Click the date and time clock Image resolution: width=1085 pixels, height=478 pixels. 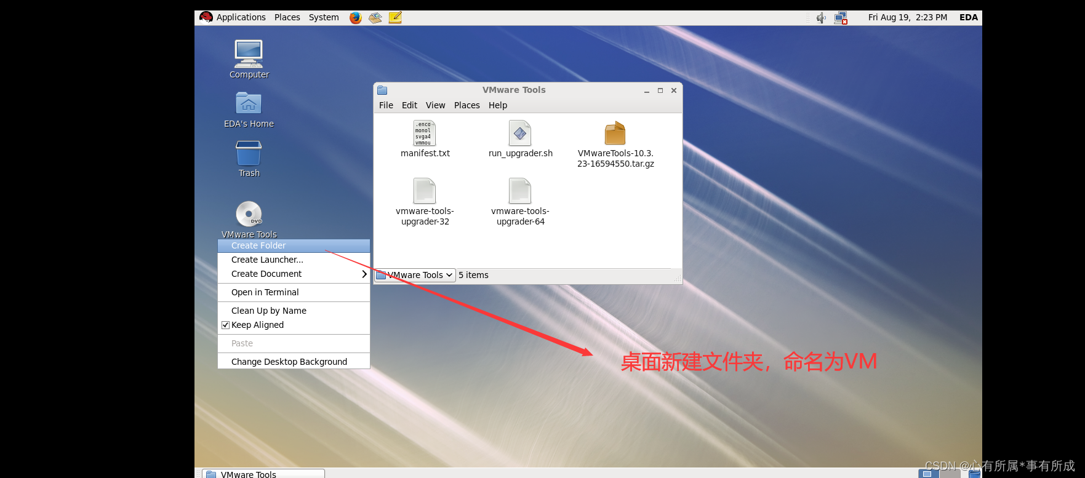tap(907, 17)
